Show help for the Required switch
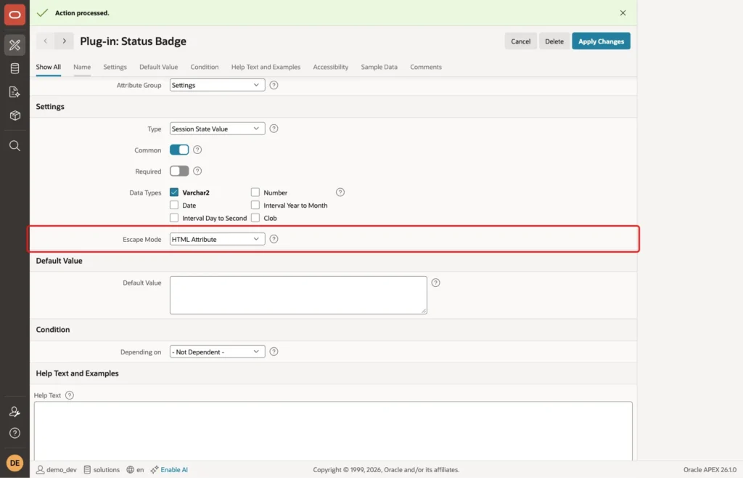This screenshot has height=478, width=743. click(197, 171)
